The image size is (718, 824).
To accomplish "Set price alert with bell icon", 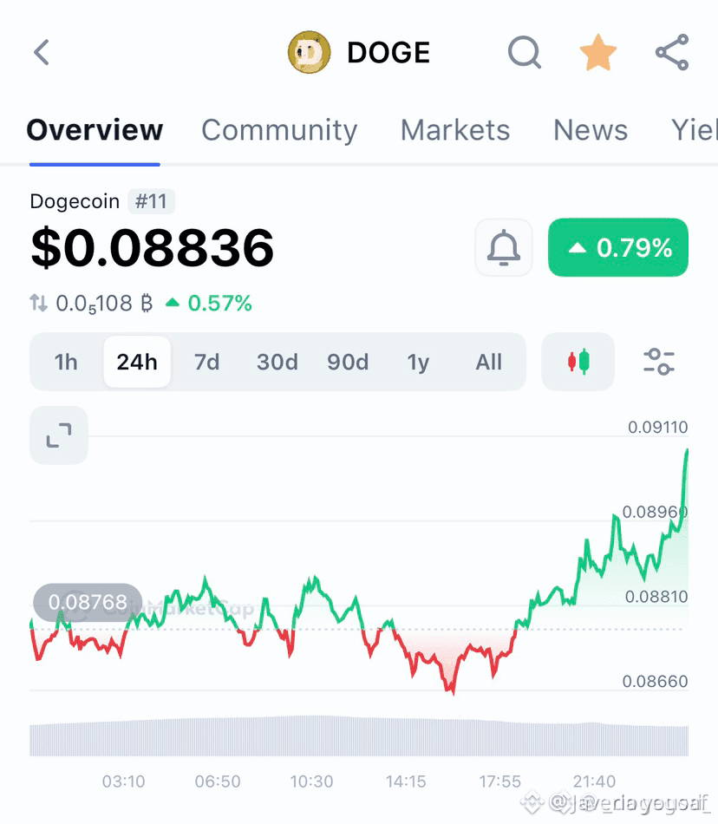I will [x=504, y=247].
